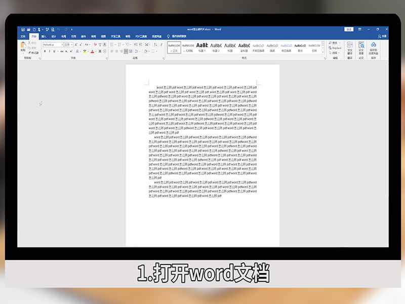Select the clear all formatting icon
The image size is (405, 304).
coord(95,44)
